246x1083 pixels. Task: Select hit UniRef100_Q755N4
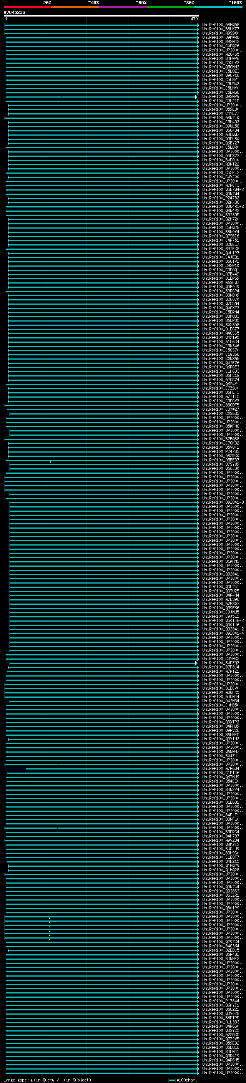tap(221, 304)
